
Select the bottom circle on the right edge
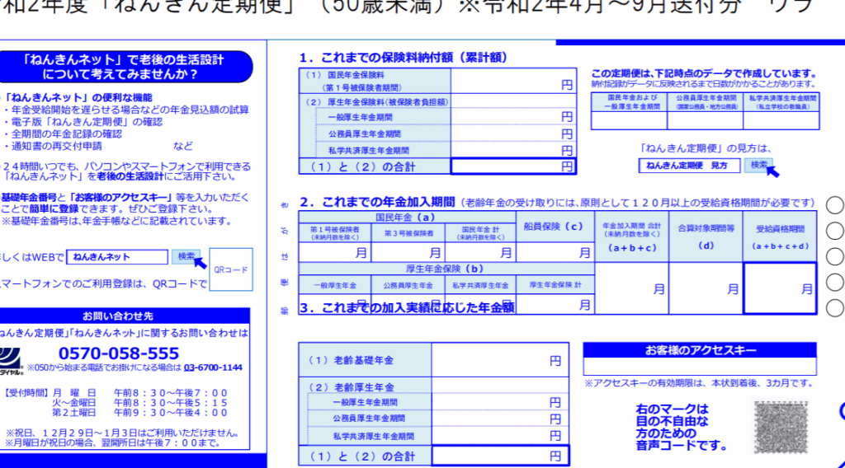tap(834, 307)
